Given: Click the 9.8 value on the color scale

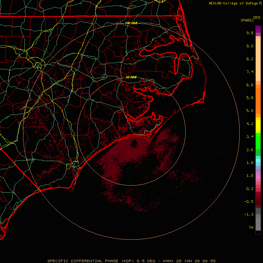Looking at the screenshot, I should tap(250, 33).
